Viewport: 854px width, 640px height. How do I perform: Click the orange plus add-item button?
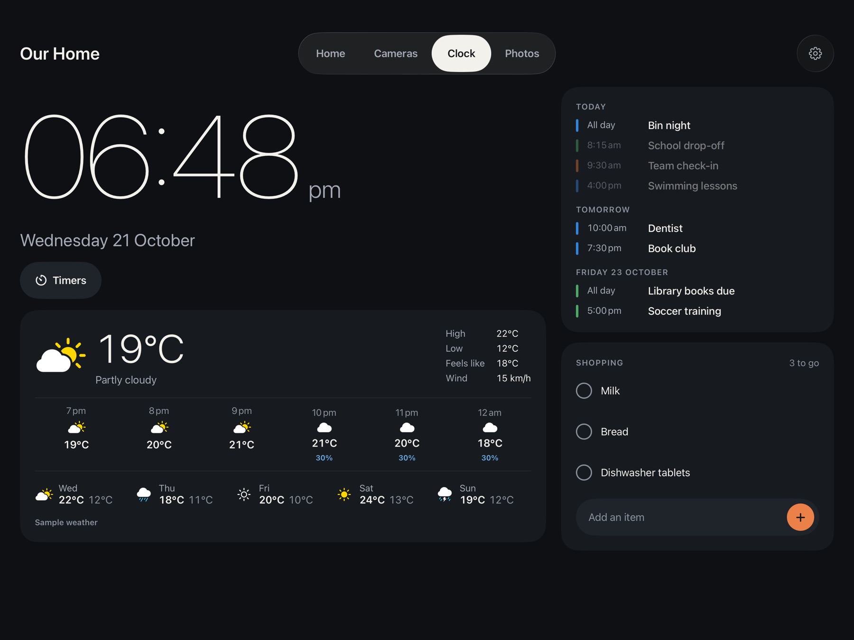800,517
